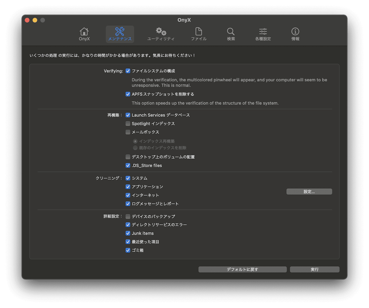Open the 情報 info toolbar icon
This screenshot has height=308, width=369.
coord(295,34)
